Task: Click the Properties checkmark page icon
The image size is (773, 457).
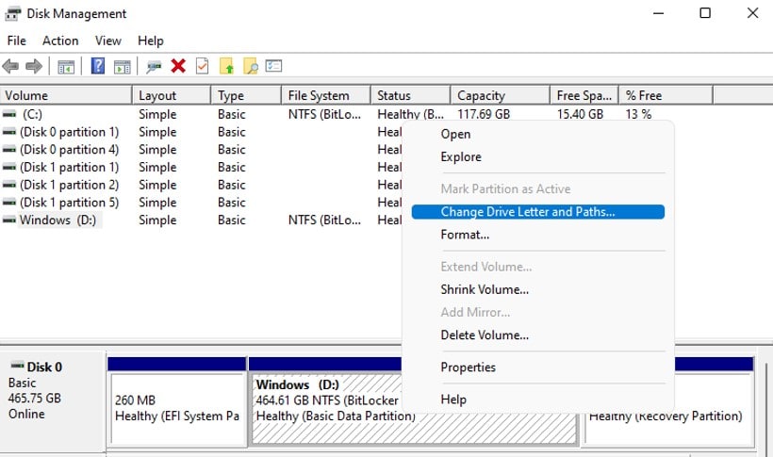Action: (x=202, y=66)
